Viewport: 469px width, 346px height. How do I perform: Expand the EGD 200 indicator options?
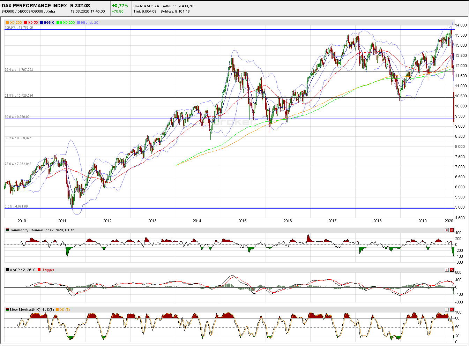click(67, 22)
